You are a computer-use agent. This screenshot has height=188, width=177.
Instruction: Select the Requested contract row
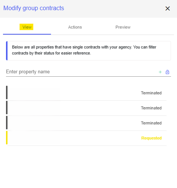click(x=86, y=138)
